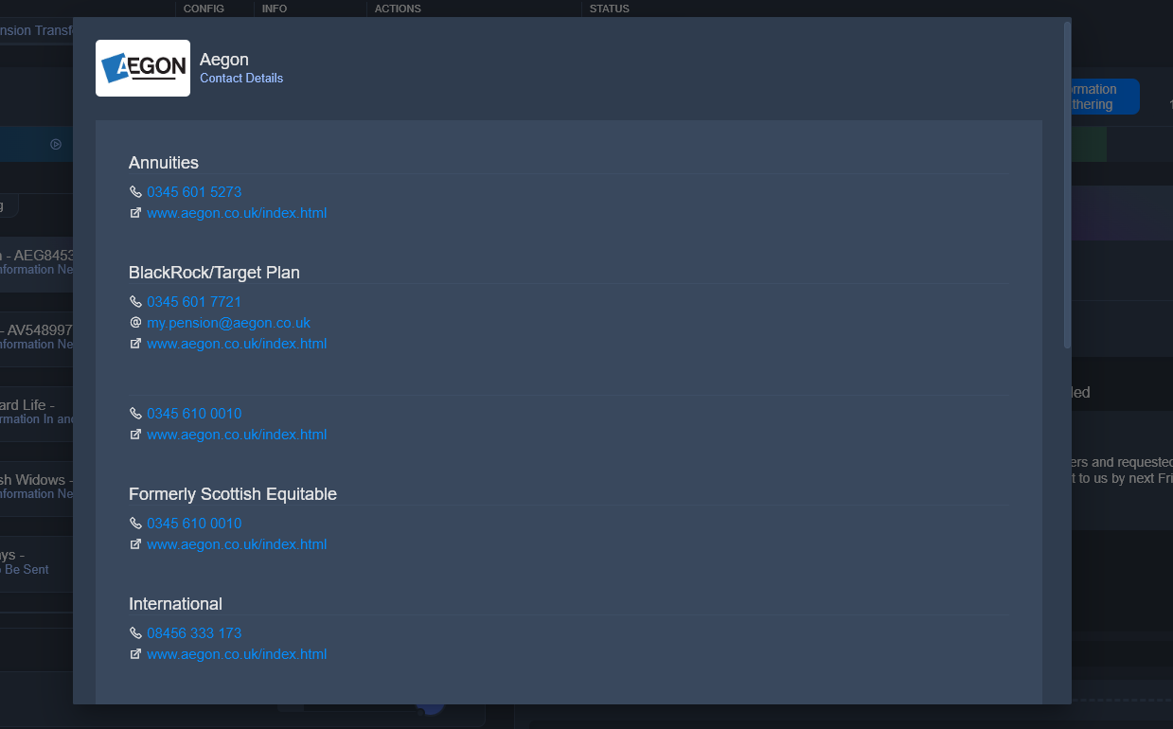Select the AV548997 row in the background list
Image resolution: width=1173 pixels, height=729 pixels.
37,337
